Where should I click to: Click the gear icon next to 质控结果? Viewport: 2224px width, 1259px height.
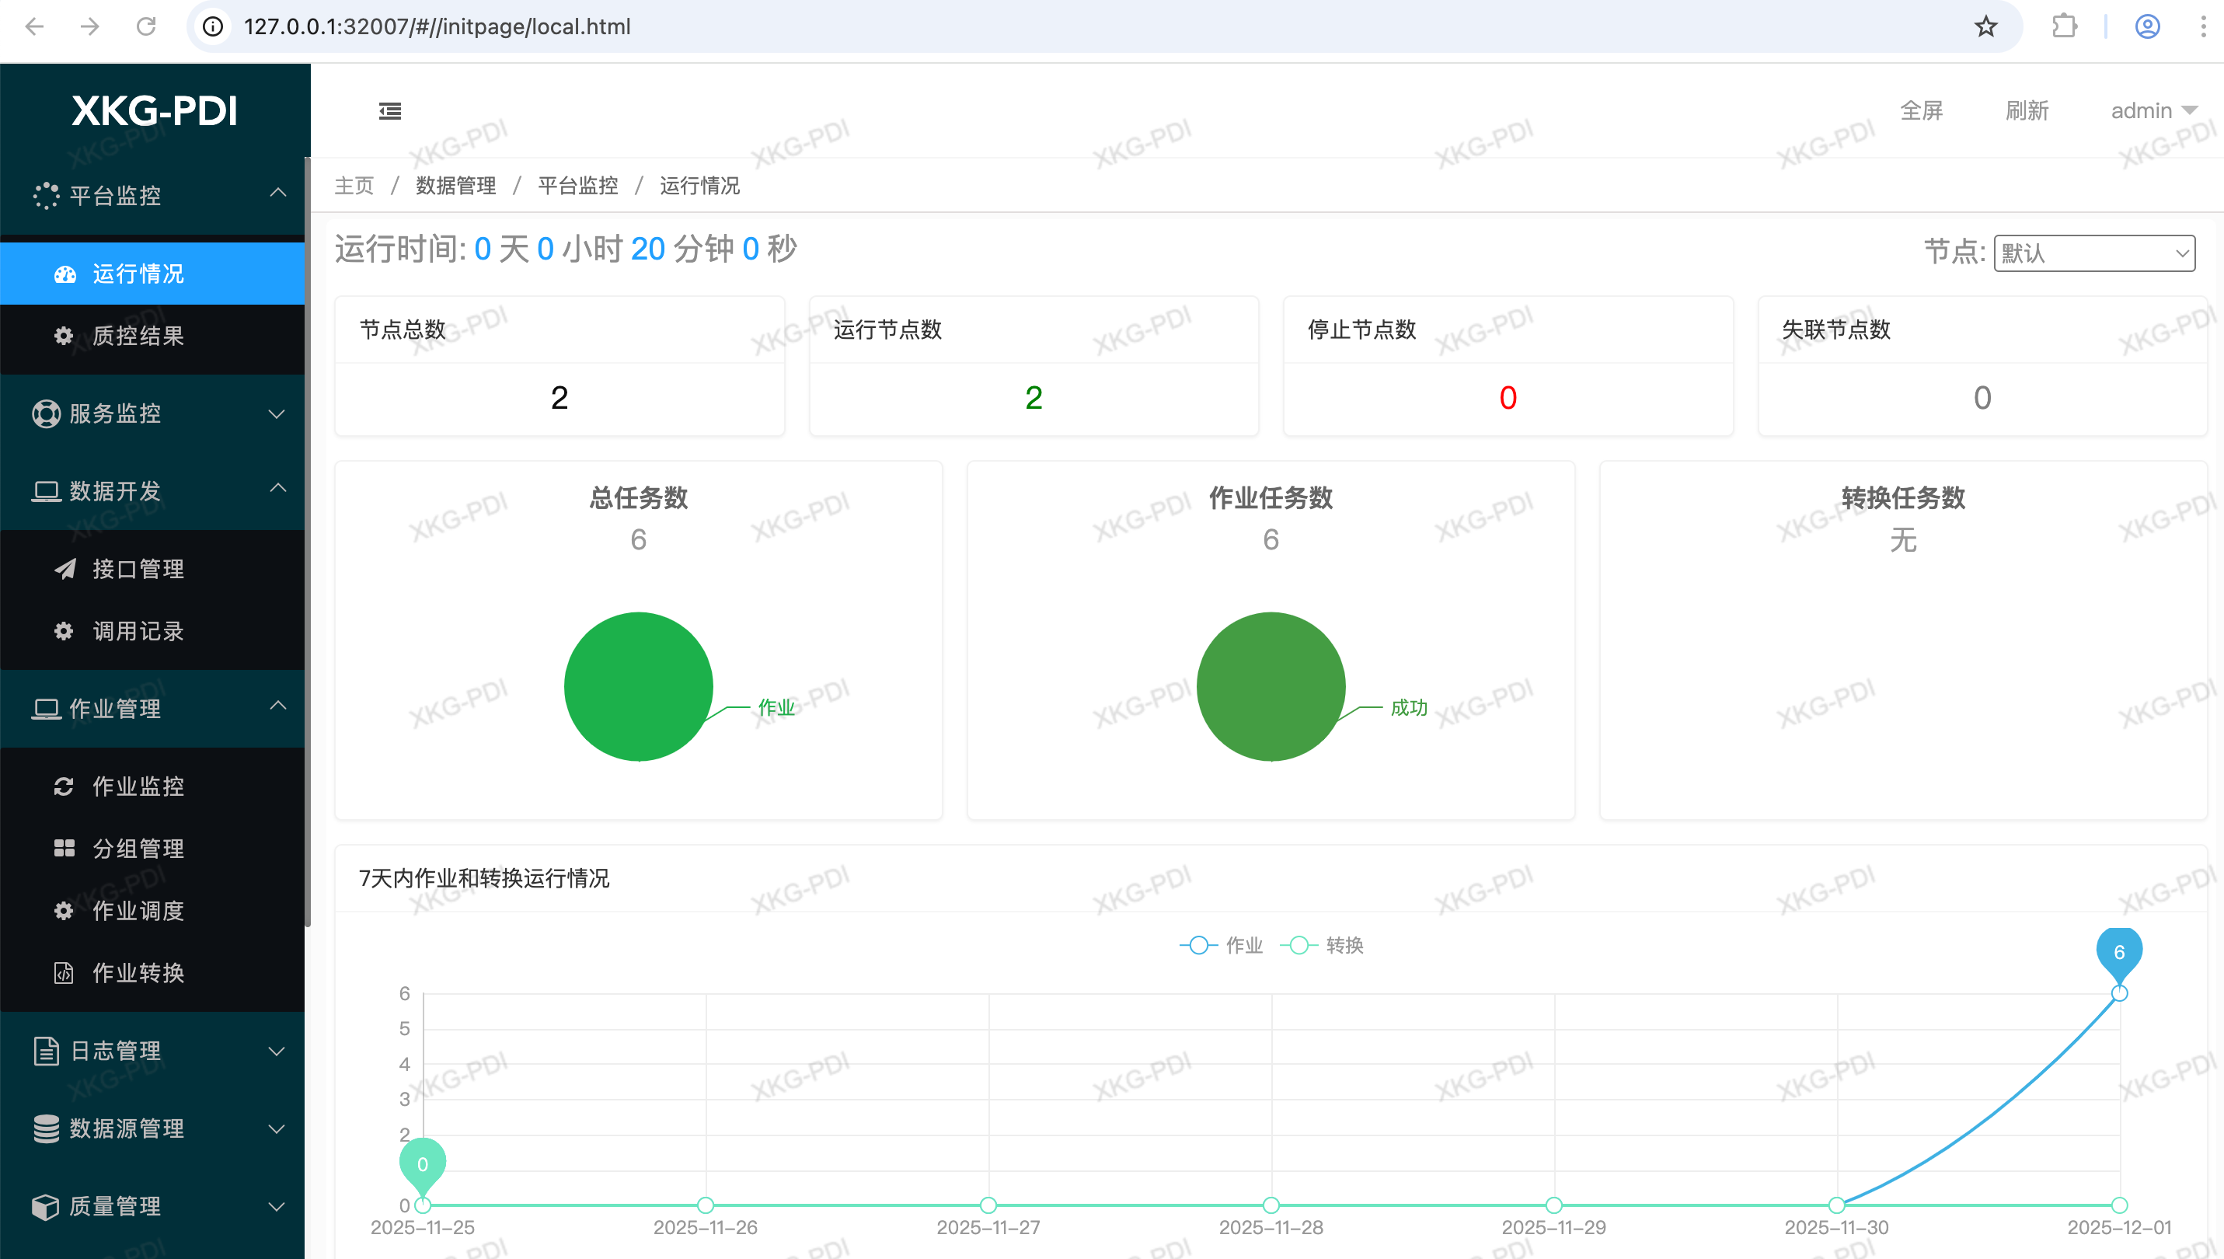(63, 336)
